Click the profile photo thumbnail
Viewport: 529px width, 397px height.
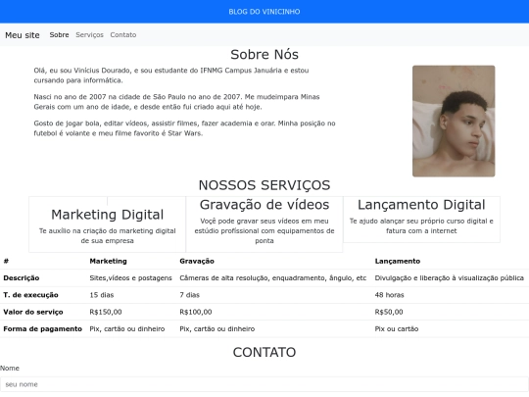click(x=454, y=122)
